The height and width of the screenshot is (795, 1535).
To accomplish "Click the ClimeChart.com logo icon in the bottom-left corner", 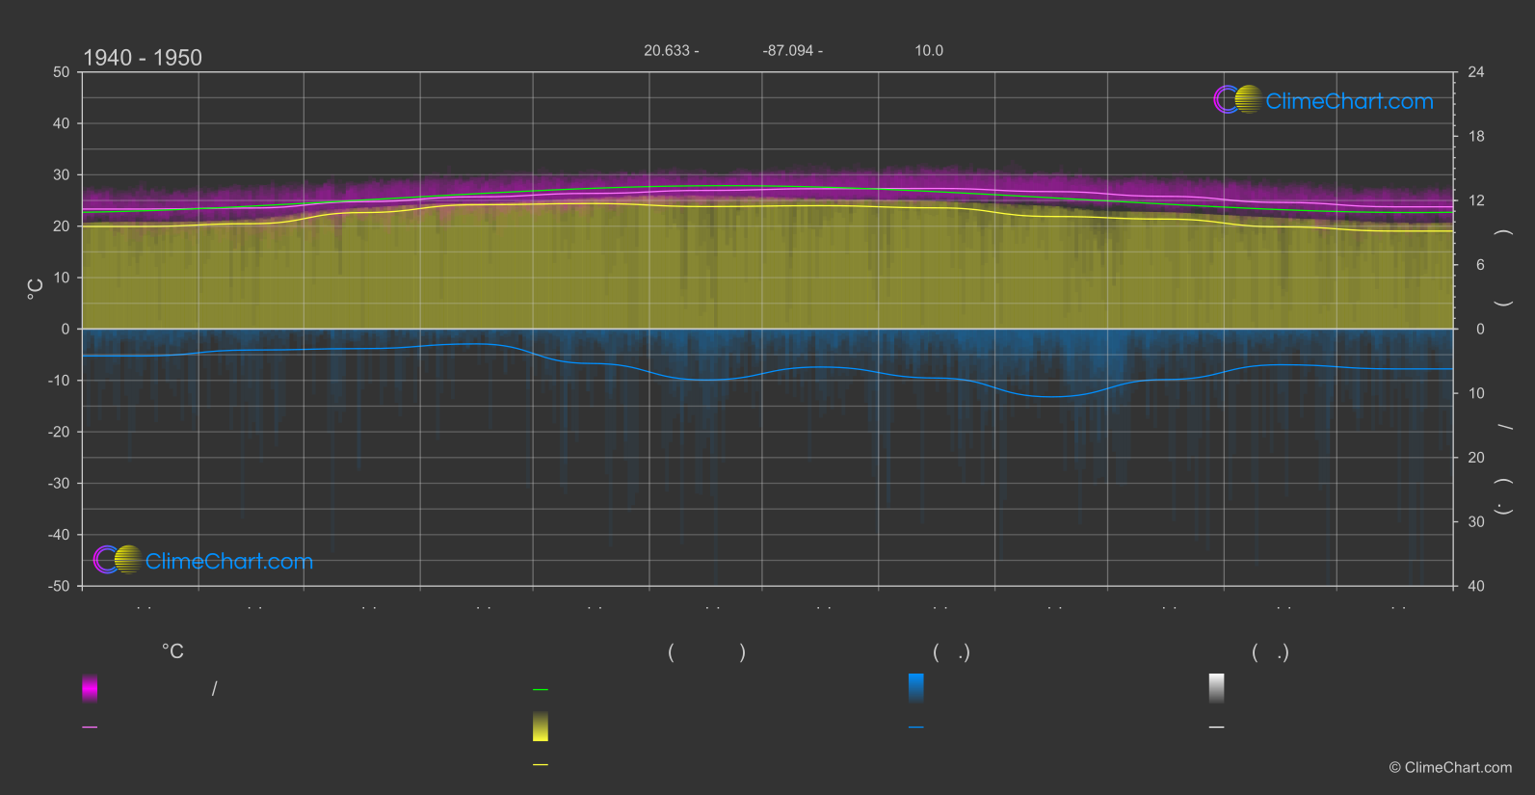I will [119, 560].
